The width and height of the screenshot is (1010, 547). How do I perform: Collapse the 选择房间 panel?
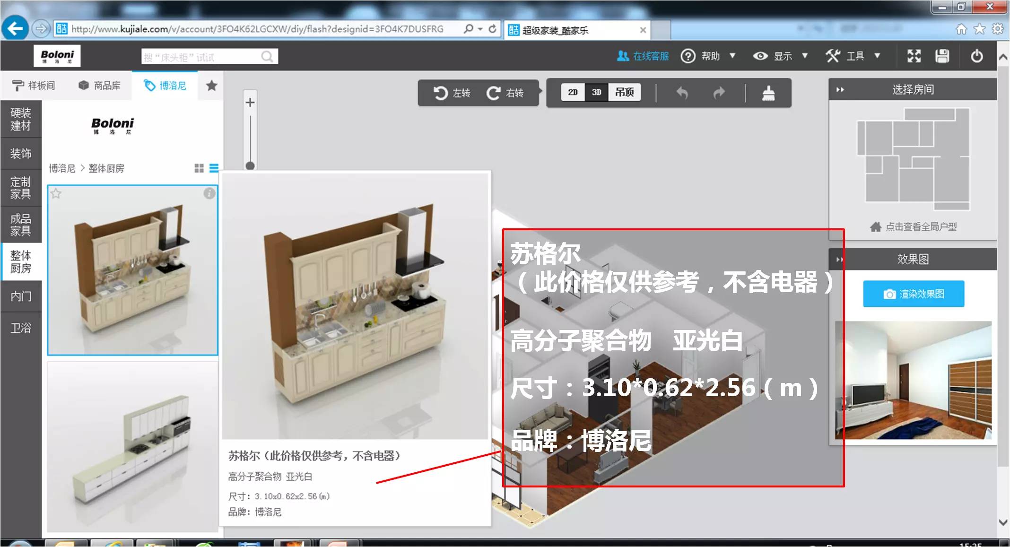click(x=840, y=89)
